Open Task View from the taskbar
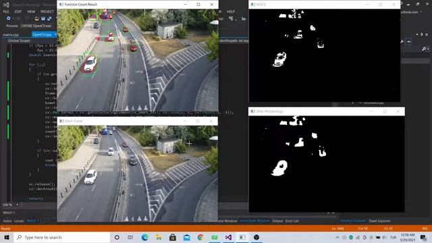 coord(130,237)
